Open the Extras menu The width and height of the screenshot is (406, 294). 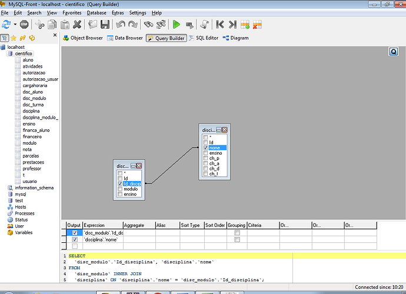pyautogui.click(x=118, y=13)
